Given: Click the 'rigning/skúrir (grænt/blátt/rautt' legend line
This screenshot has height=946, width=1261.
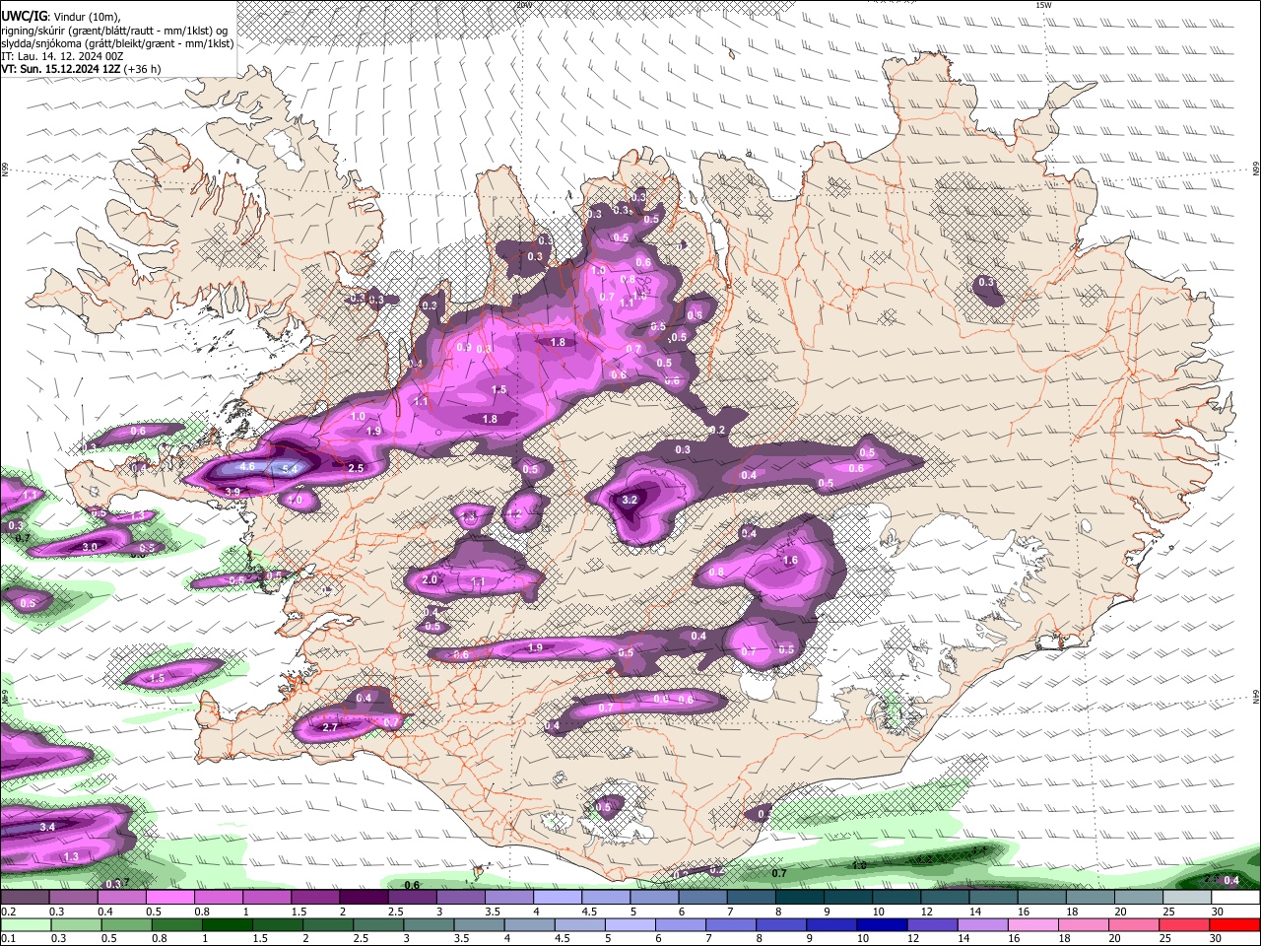Looking at the screenshot, I should [x=116, y=30].
